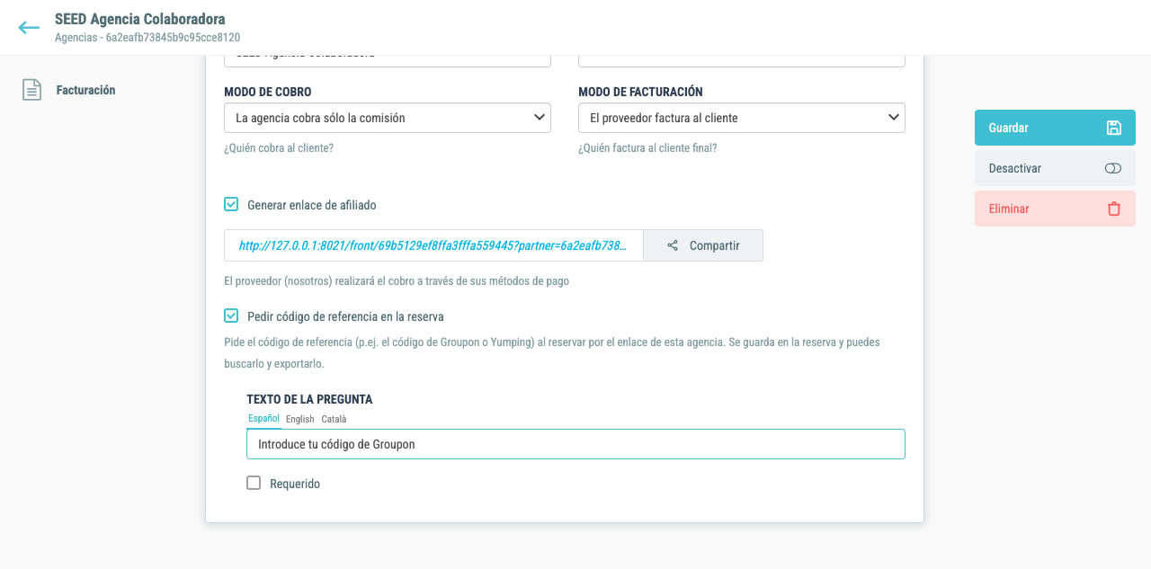Share the affiliate link via Compartir
1151x569 pixels.
pos(703,245)
